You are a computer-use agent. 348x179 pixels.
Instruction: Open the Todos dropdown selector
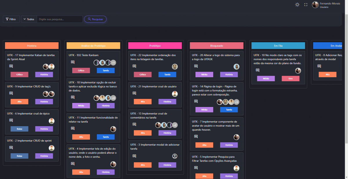coord(29,19)
